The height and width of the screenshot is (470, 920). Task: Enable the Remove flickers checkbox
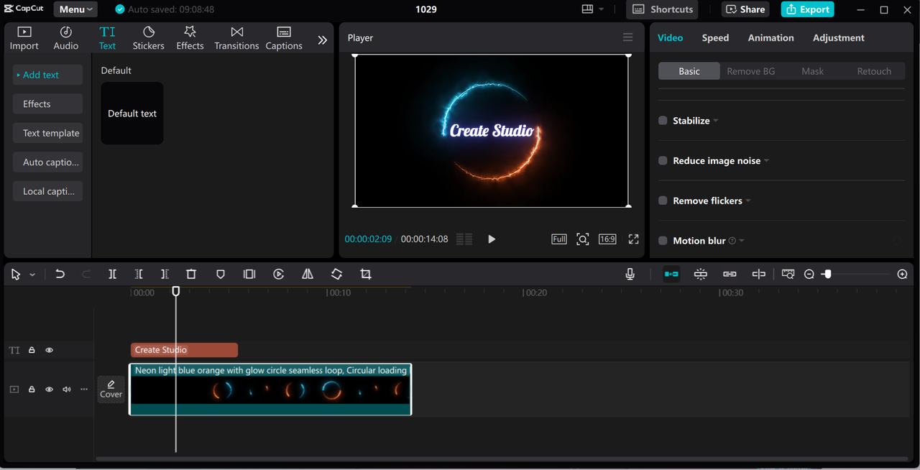click(x=663, y=201)
